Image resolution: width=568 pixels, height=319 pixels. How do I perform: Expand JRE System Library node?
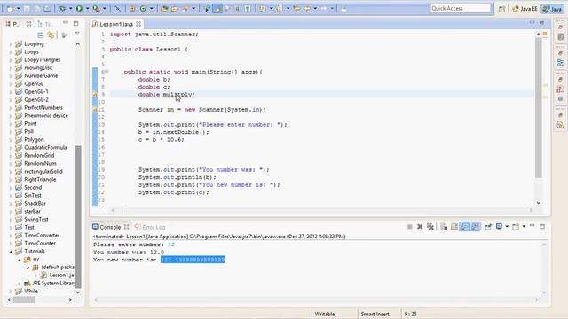coord(20,284)
